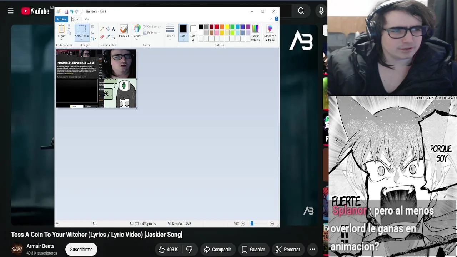457x257 pixels.
Task: Like the video with thumbs up
Action: click(x=168, y=250)
